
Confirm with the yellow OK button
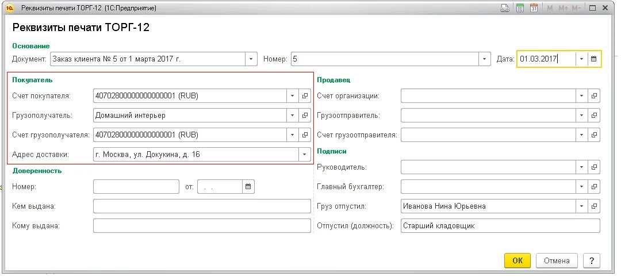[517, 260]
